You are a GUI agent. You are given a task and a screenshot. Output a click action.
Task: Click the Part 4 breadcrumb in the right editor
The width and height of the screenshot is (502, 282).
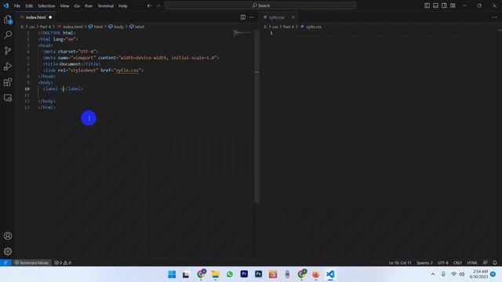click(289, 27)
